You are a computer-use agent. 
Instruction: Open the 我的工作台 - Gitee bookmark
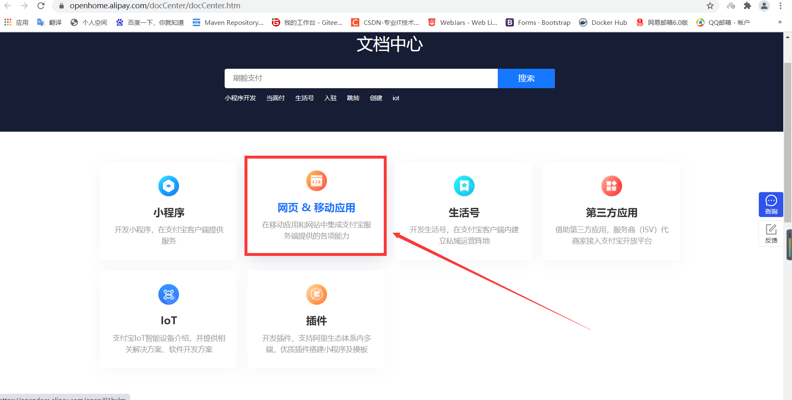[307, 22]
